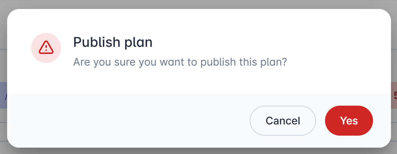
Task: Dismiss the dialog using Cancel
Action: click(283, 121)
